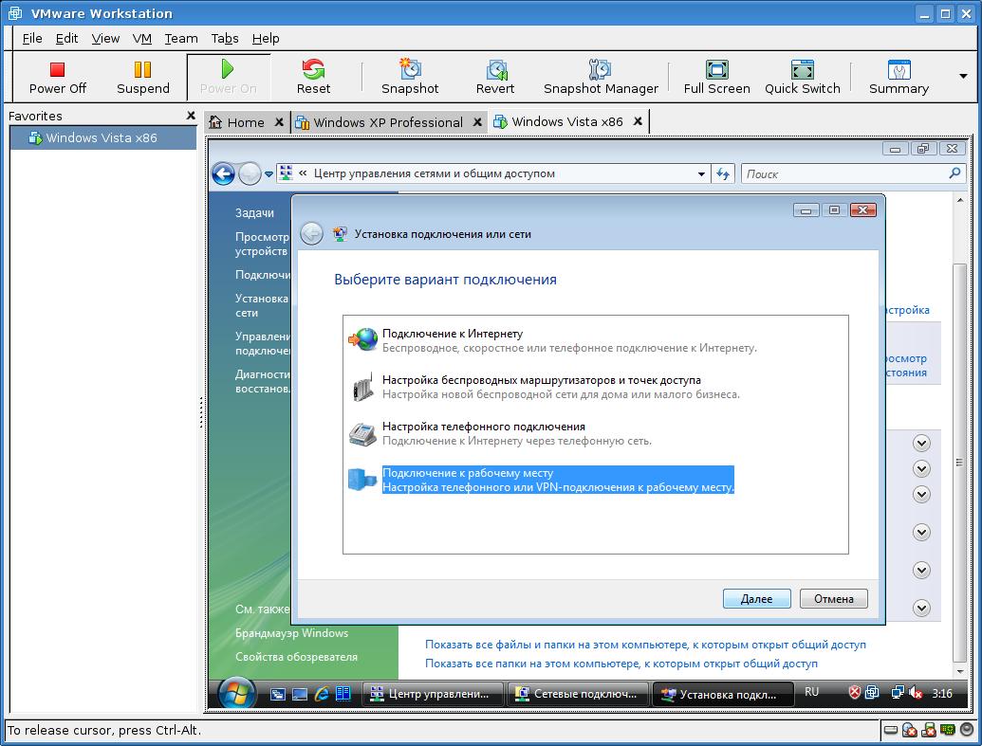
Task: Show all shared files and folders link
Action: coord(645,644)
